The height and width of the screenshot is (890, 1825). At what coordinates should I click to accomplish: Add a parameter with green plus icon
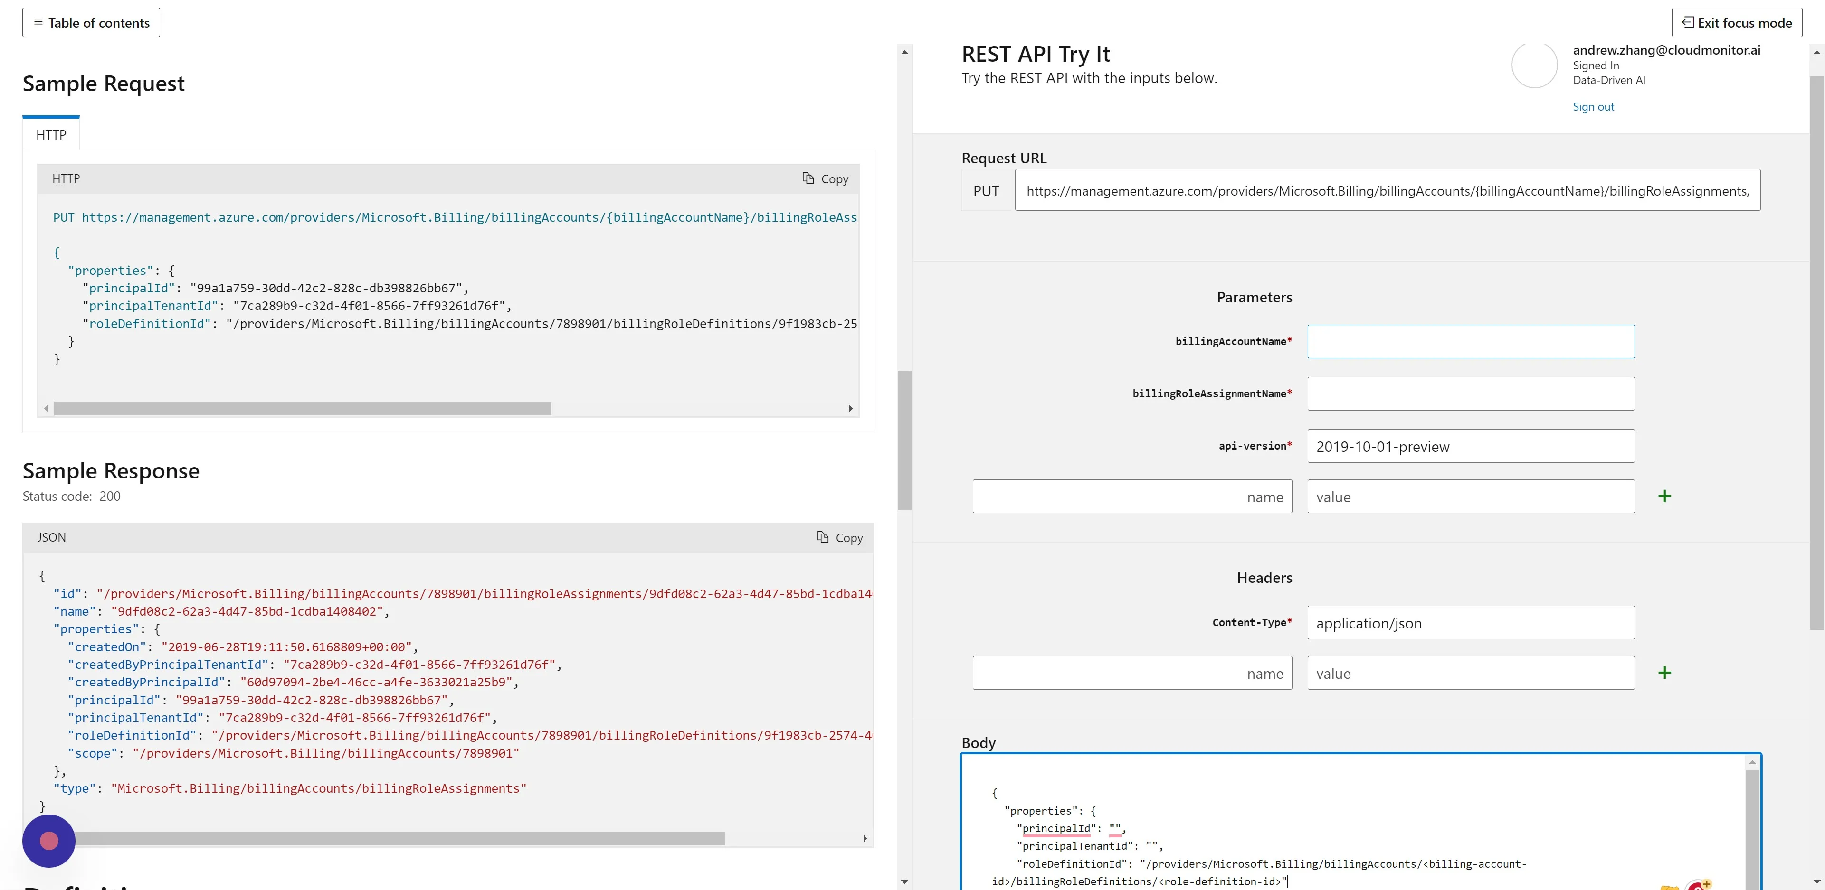1665,497
